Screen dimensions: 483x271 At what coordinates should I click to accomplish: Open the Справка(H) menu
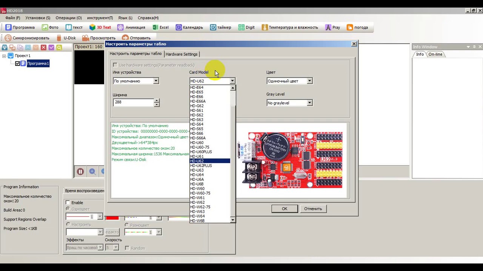[148, 18]
